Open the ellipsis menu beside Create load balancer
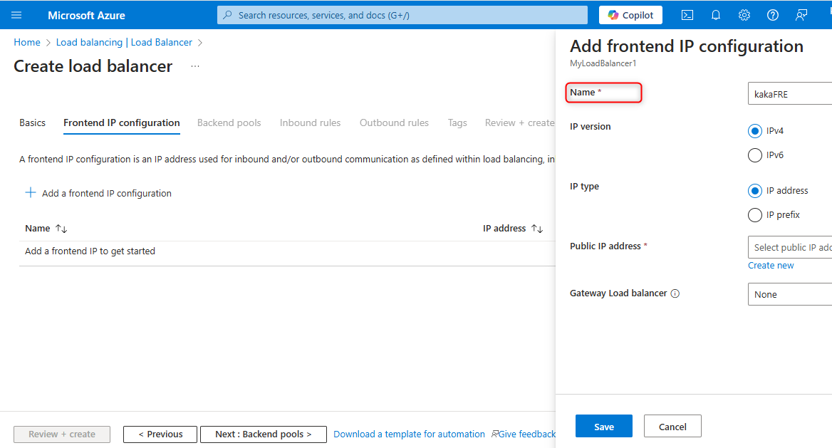Screen dimensions: 832x448 point(195,66)
